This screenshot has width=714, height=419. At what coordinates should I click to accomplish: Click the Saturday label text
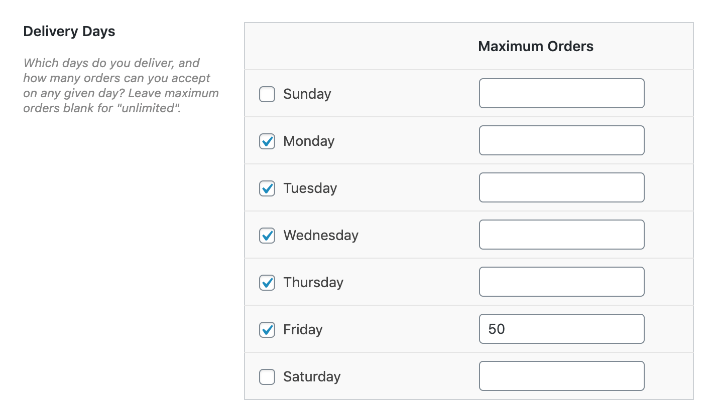coord(312,377)
